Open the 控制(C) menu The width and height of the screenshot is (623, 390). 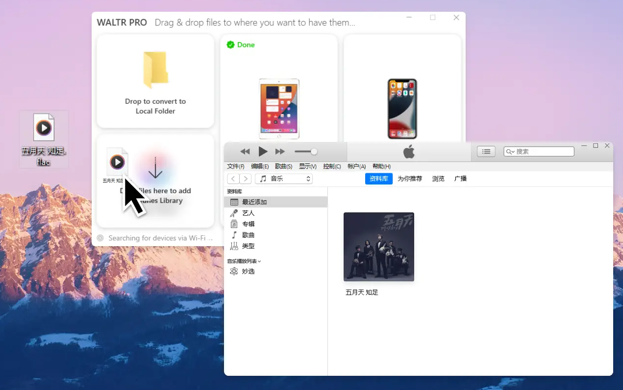click(332, 166)
